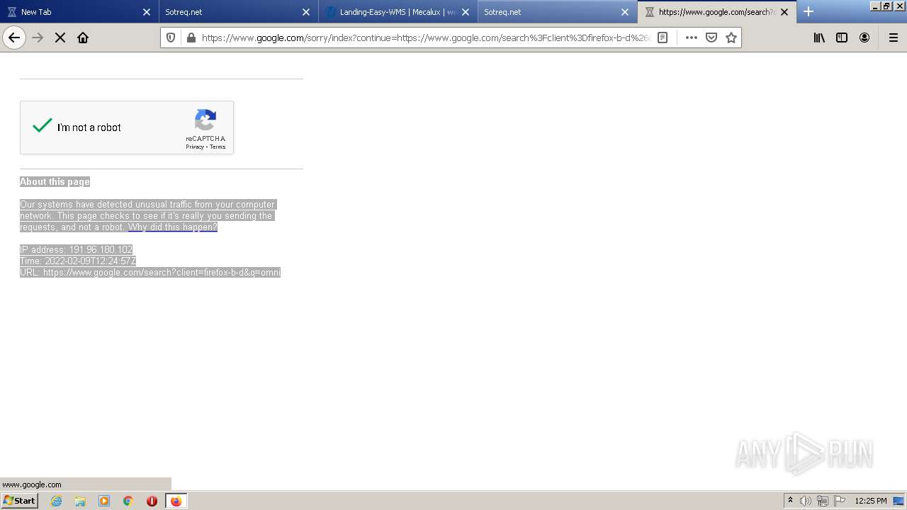
Task: Show the sidebars panel
Action: tap(842, 38)
